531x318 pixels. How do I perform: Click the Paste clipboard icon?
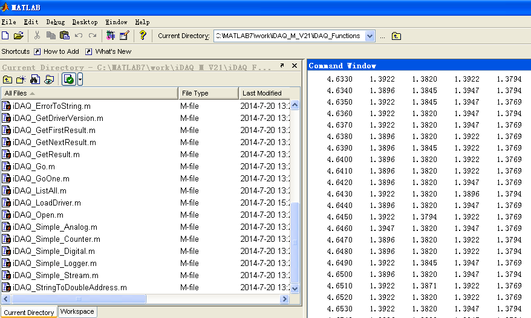point(64,36)
